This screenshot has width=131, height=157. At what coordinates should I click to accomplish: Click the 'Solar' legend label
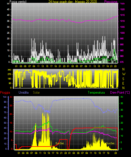tap(36, 93)
